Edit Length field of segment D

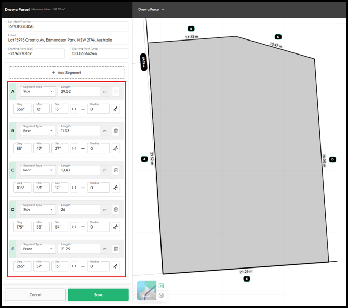pyautogui.click(x=79, y=209)
